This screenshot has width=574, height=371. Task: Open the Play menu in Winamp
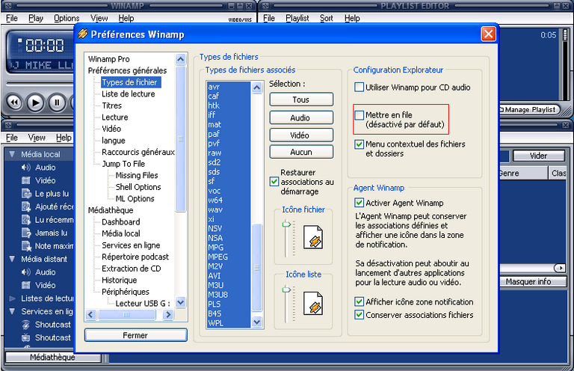pos(36,18)
